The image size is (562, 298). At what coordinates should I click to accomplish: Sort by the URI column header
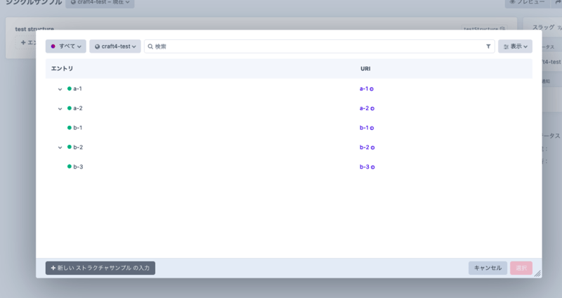coord(365,69)
